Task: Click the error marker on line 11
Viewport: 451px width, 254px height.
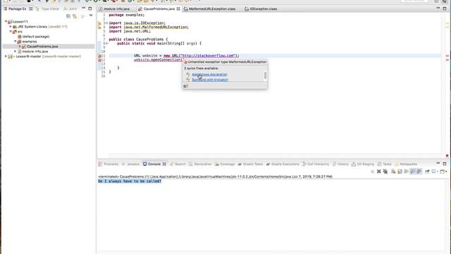Action: click(99, 56)
